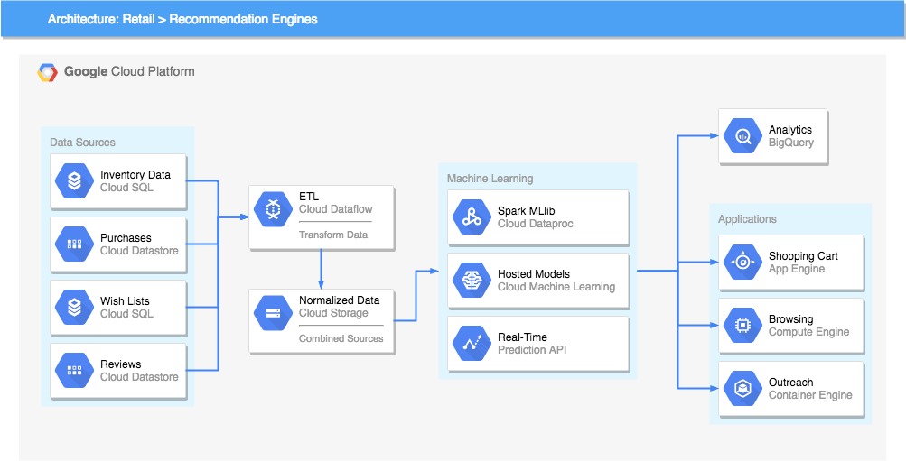906x461 pixels.
Task: Click the Hosted Models brain icon
Action: [x=472, y=280]
